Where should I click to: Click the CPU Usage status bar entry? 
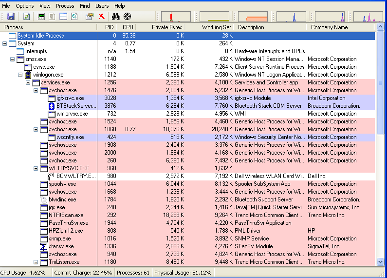[x=23, y=273]
